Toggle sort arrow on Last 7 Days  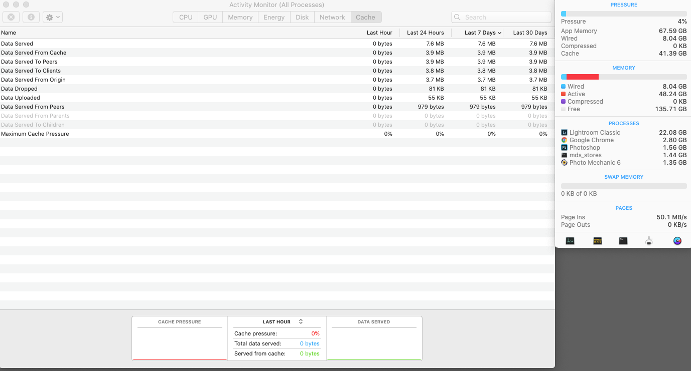pos(499,33)
